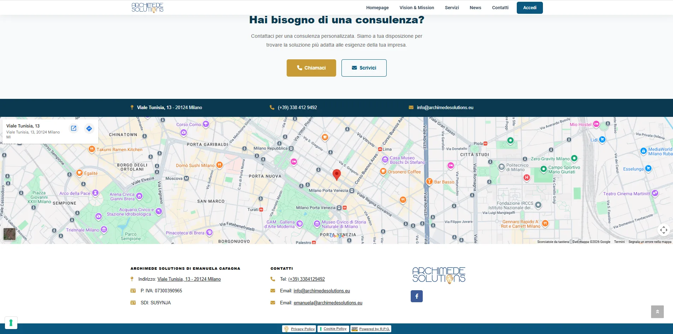Click Triennale Milano map marker
Image resolution: width=673 pixels, height=334 pixels.
click(x=104, y=229)
